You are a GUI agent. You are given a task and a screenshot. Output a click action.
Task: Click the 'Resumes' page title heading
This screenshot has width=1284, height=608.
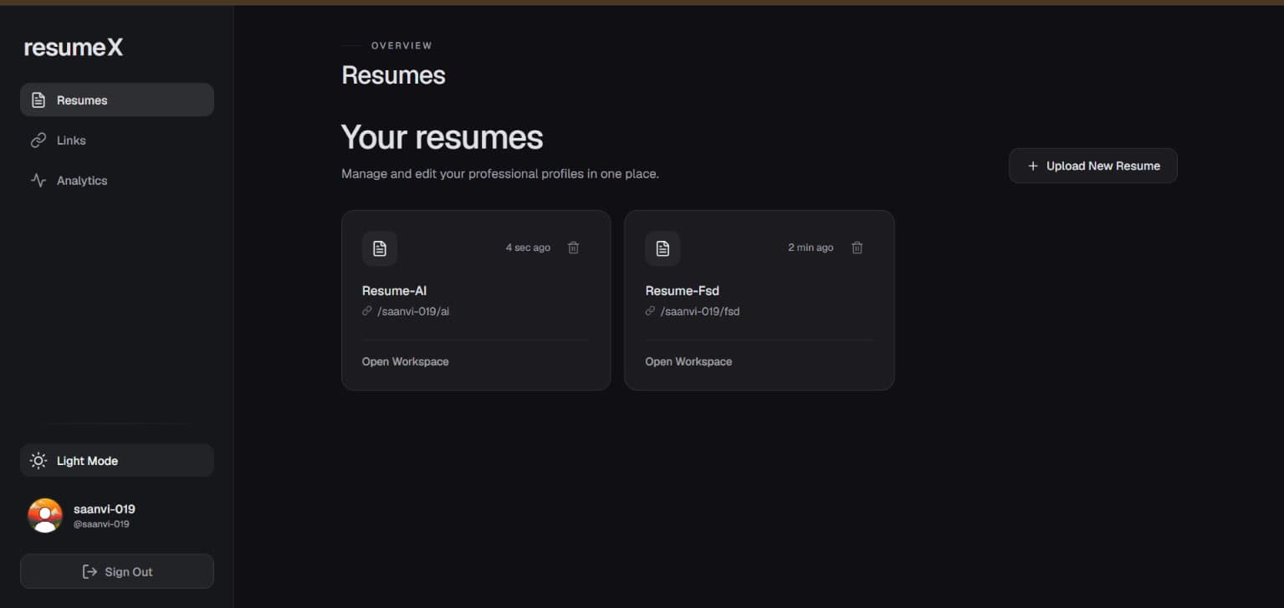[393, 75]
